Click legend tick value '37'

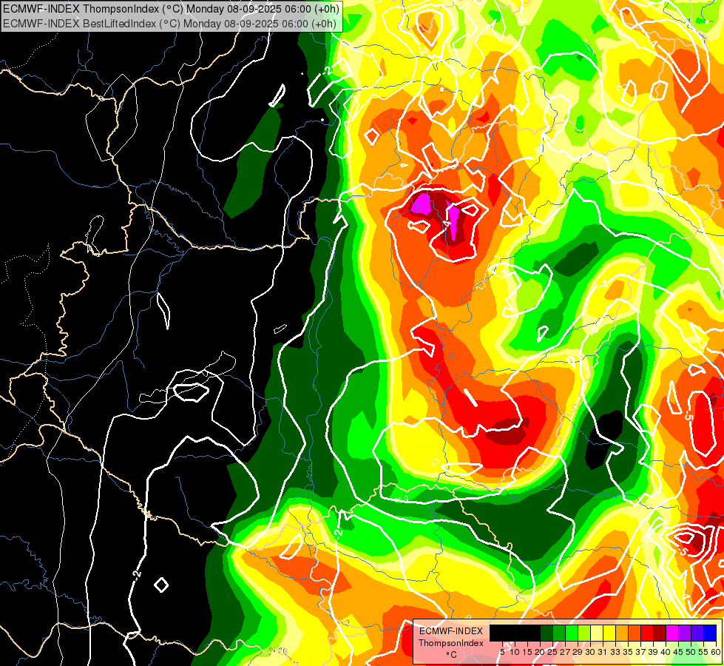pos(641,652)
